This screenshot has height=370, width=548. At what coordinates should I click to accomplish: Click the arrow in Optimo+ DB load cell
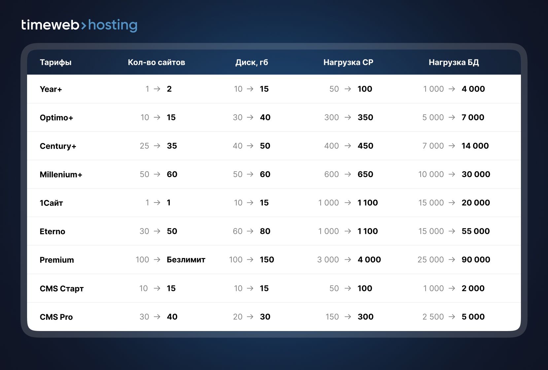pos(452,117)
